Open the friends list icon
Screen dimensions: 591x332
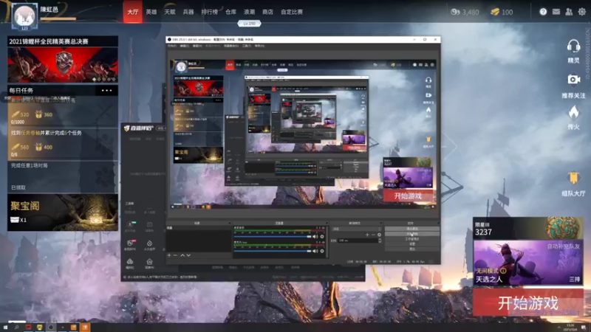pyautogui.click(x=569, y=12)
